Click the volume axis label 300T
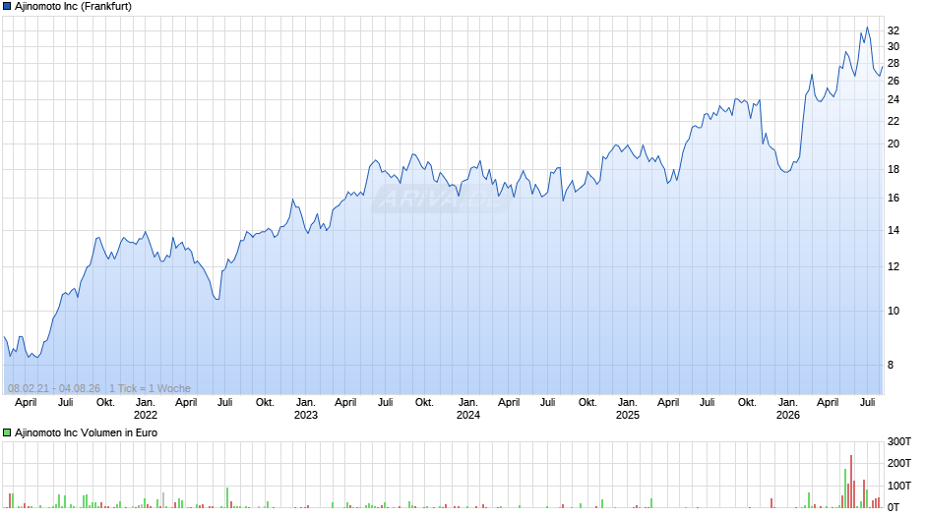The width and height of the screenshot is (925, 517). [899, 441]
